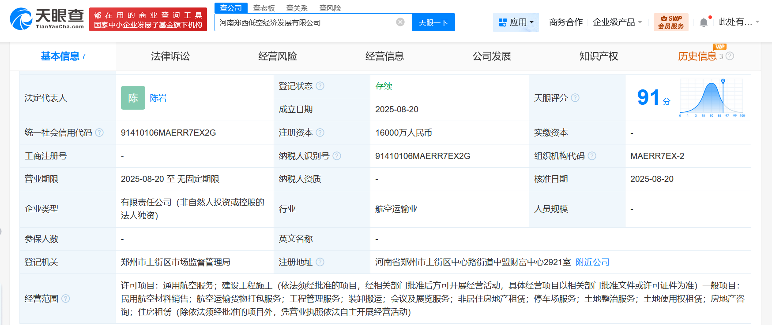Image resolution: width=772 pixels, height=325 pixels.
Task: Click help icon beside 统一社会信用代码
Action: 99,133
